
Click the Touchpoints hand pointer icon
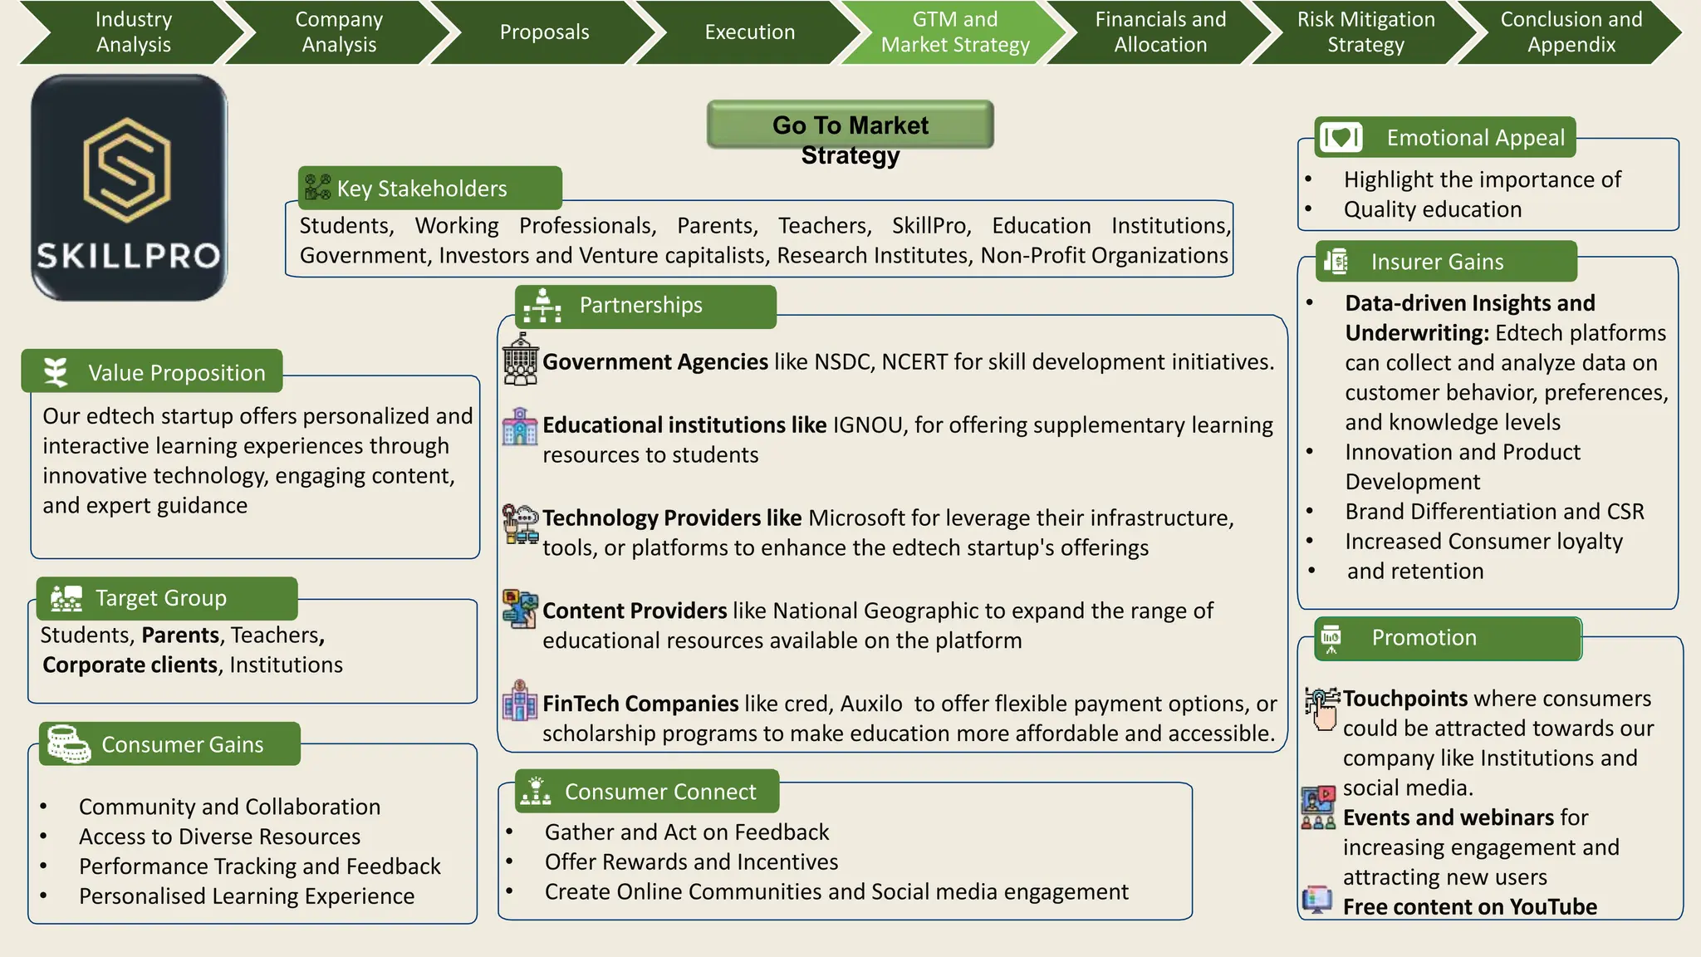[x=1322, y=708]
